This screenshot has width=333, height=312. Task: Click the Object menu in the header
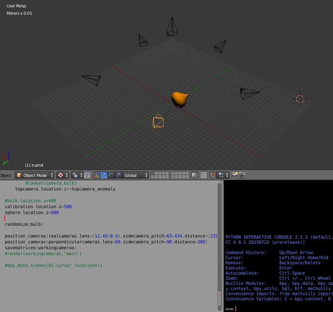click(x=6, y=175)
